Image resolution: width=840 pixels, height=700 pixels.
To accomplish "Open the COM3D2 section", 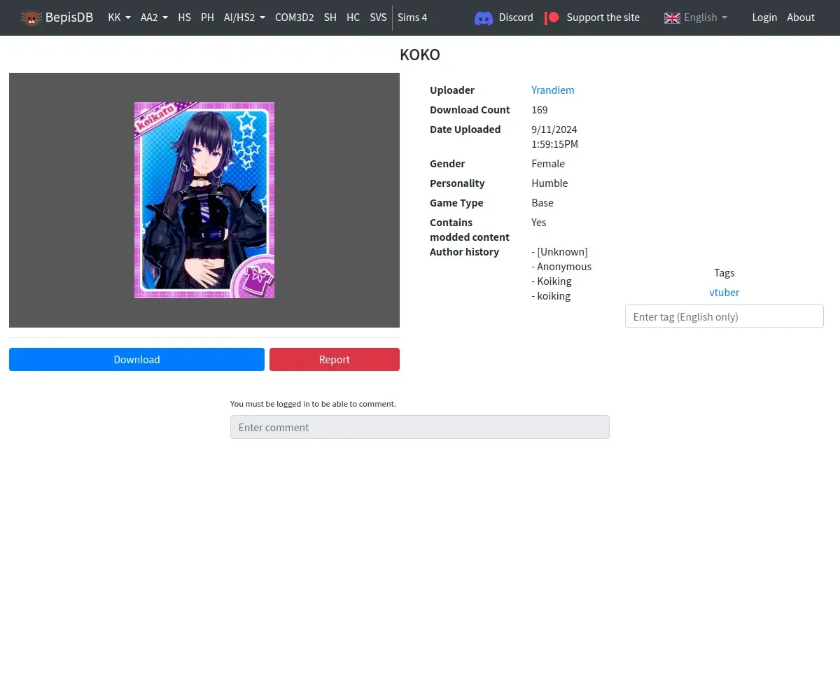I will click(x=294, y=17).
